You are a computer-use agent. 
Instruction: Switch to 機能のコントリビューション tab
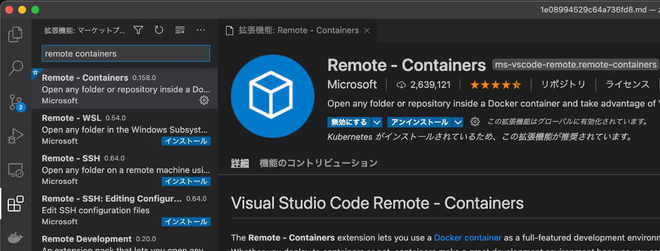318,163
